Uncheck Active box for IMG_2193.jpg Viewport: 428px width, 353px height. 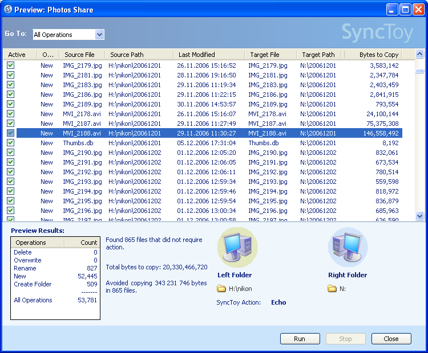point(10,182)
